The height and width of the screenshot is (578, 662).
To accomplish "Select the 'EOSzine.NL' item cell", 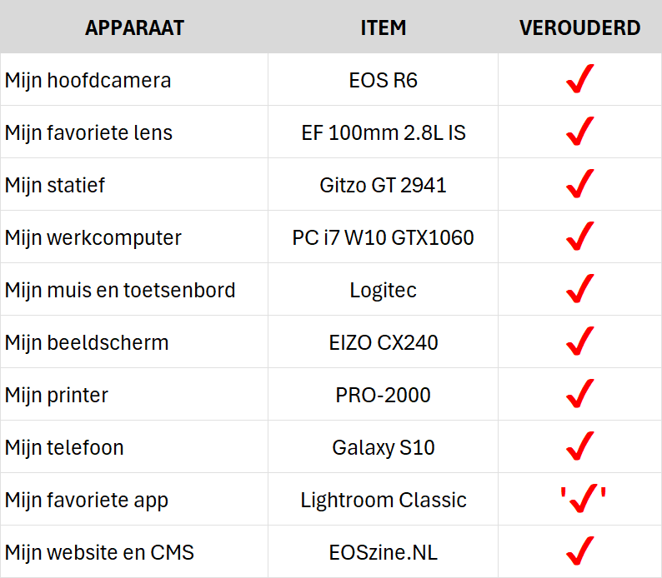I will click(x=384, y=551).
